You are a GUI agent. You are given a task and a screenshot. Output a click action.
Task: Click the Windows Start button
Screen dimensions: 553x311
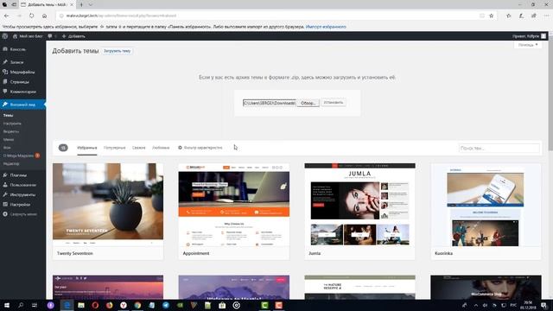pos(7,305)
